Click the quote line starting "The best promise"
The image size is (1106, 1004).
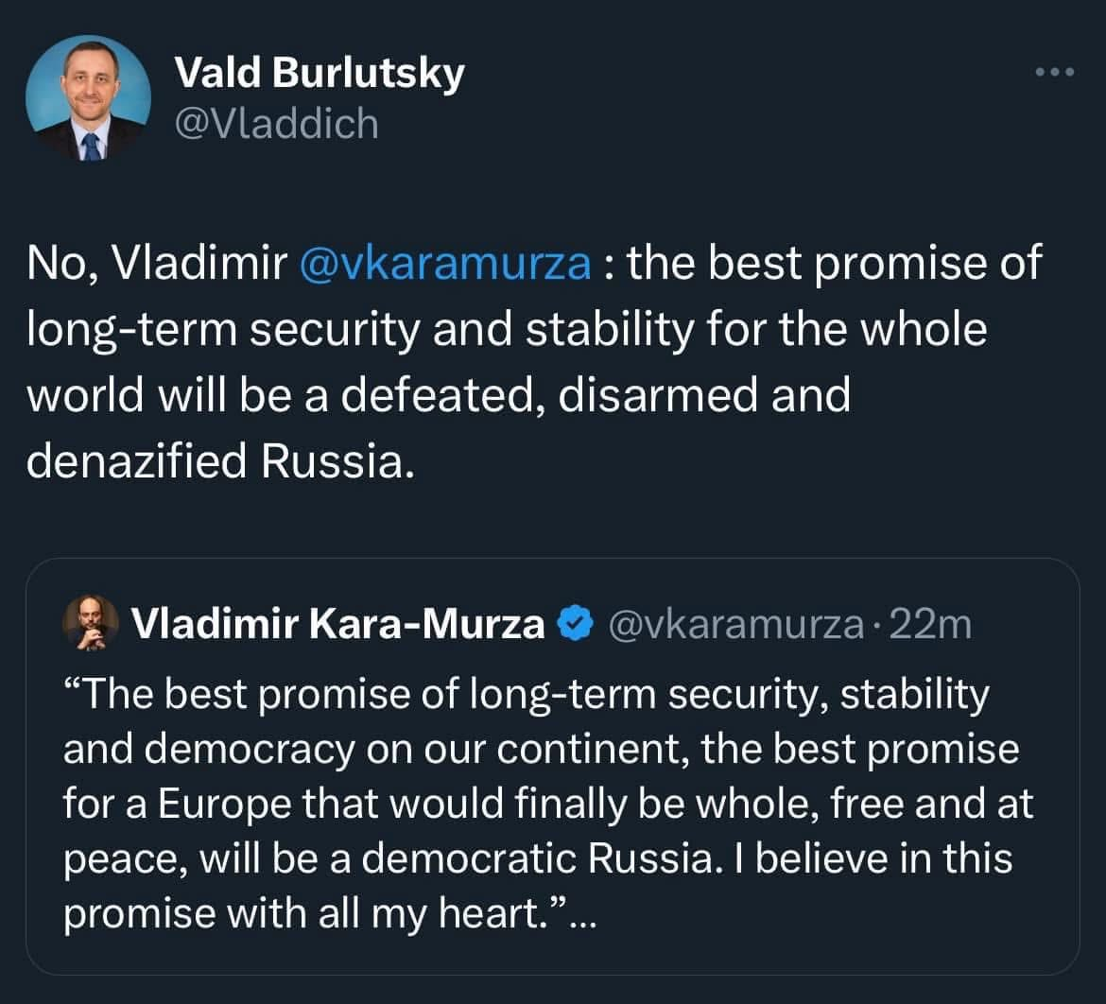tap(527, 695)
